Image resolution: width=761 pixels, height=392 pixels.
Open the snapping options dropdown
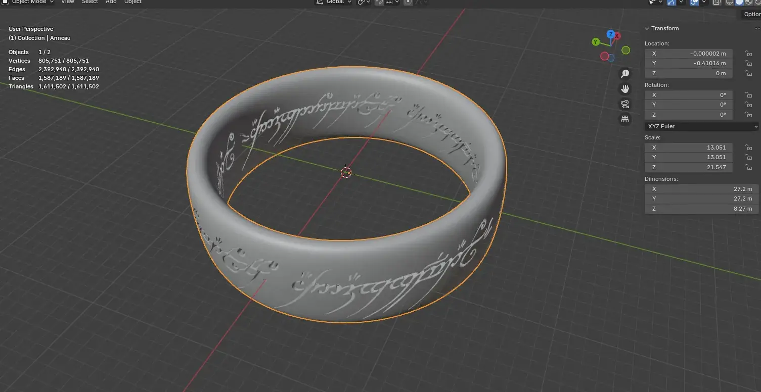(x=392, y=2)
